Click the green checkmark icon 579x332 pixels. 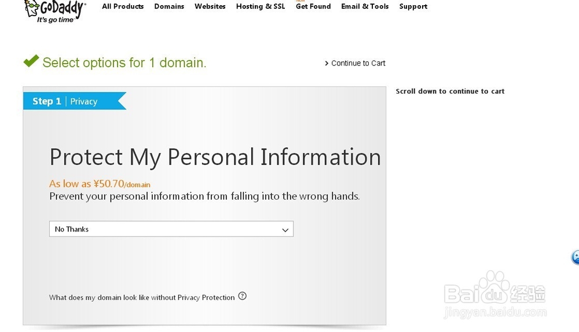pyautogui.click(x=31, y=61)
